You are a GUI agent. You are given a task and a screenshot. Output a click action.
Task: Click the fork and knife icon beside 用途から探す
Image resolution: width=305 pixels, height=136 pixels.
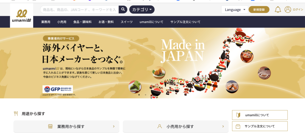click(16, 113)
